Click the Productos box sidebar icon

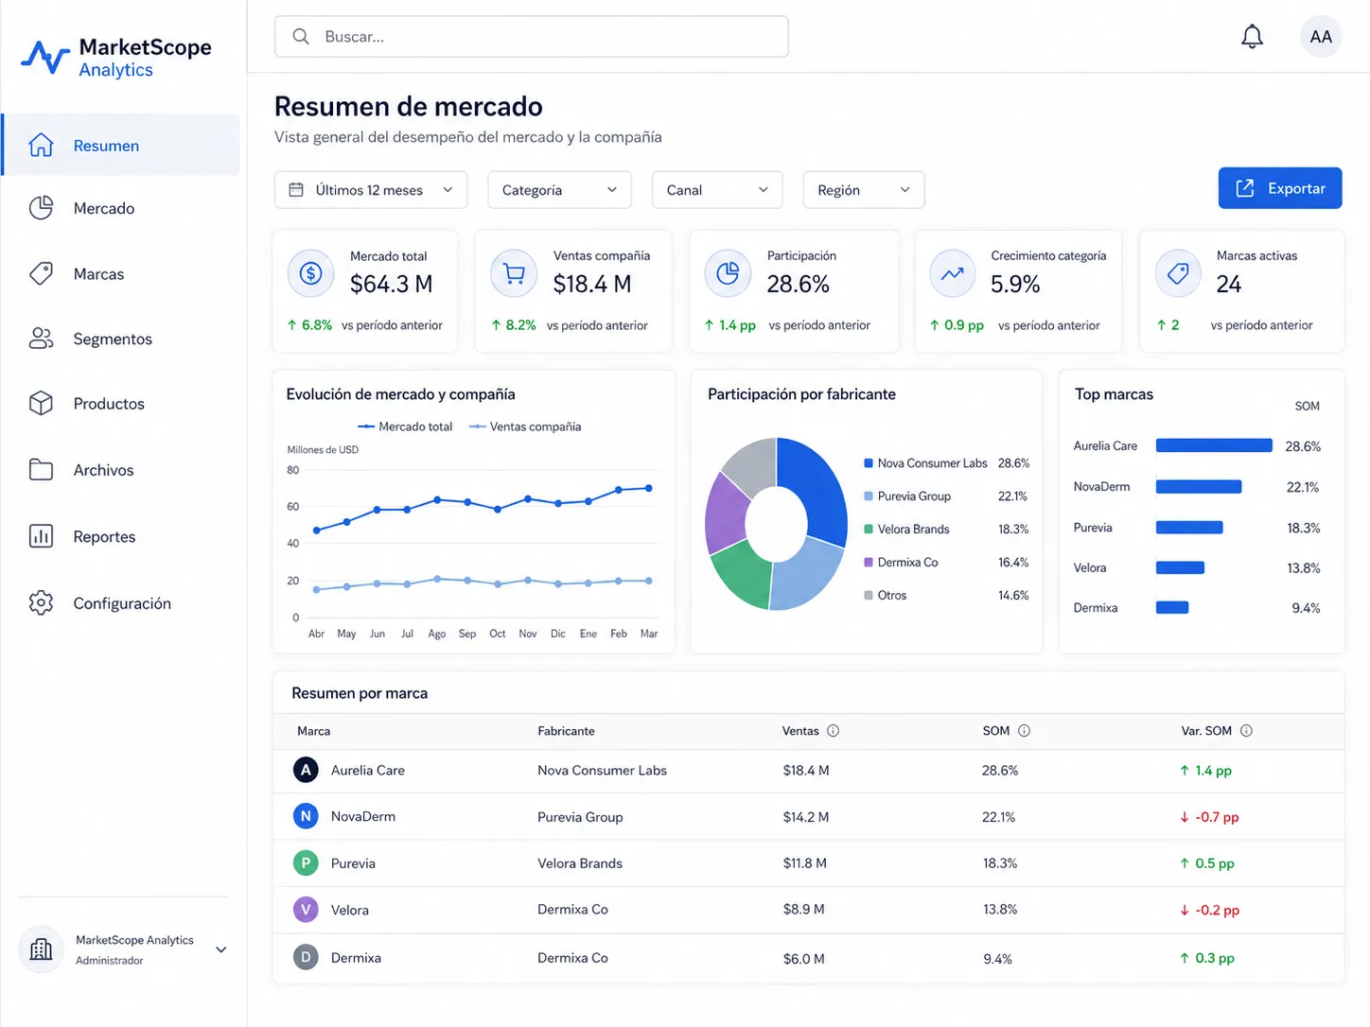coord(41,404)
